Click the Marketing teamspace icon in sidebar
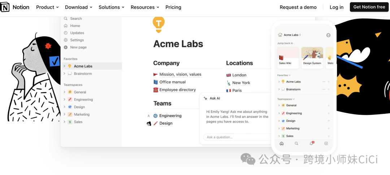This screenshot has height=175, width=390. coord(70,114)
